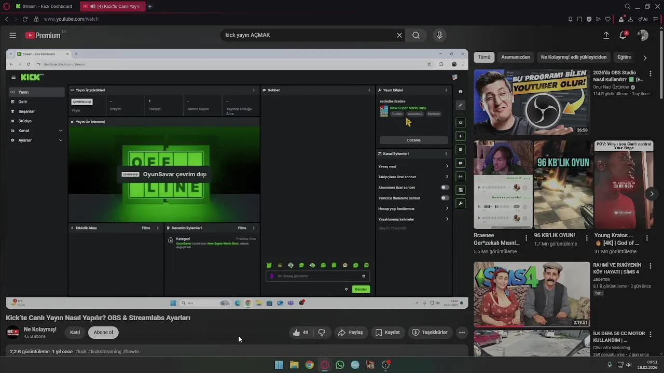Open Yavaş mod chevron in video dashboard
664x373 pixels.
(x=447, y=166)
